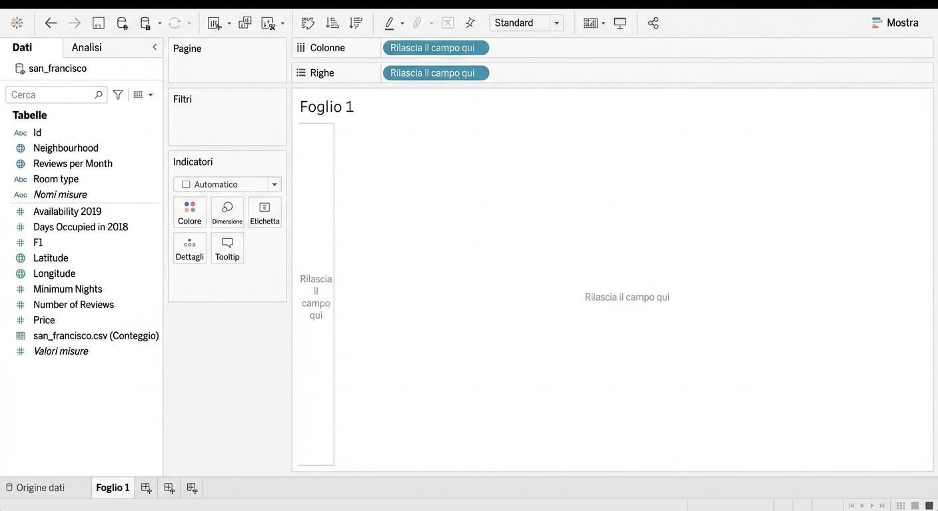
Task: Switch to the Analisi tab
Action: point(87,47)
